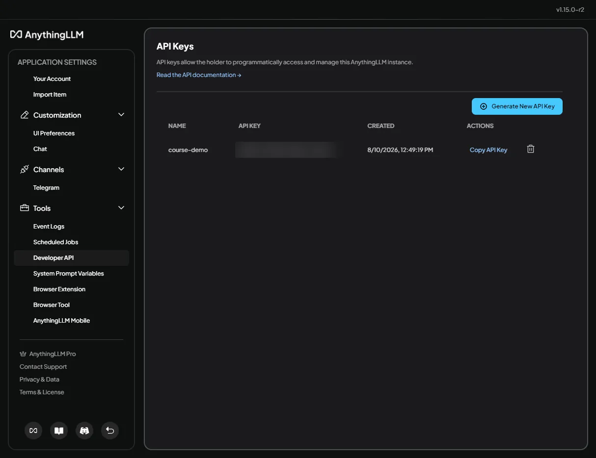
Task: Click the created date 8/10/2026, 12:49:19 PM
Action: [400, 150]
